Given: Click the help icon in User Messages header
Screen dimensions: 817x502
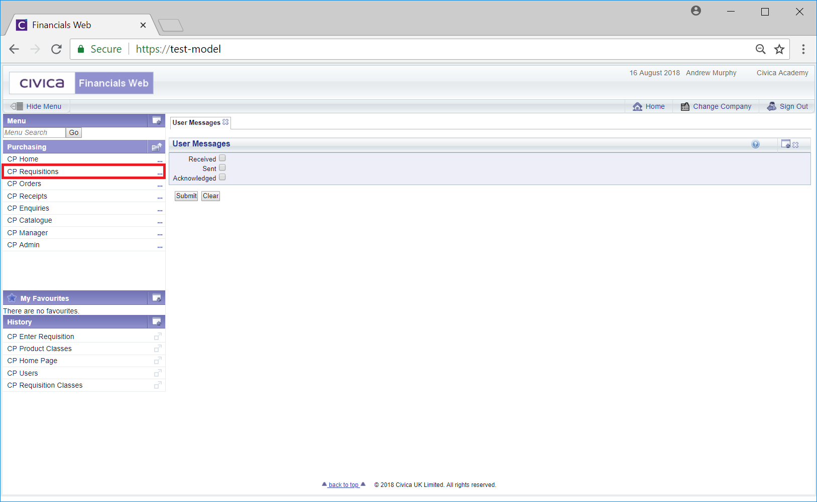Looking at the screenshot, I should pyautogui.click(x=755, y=144).
